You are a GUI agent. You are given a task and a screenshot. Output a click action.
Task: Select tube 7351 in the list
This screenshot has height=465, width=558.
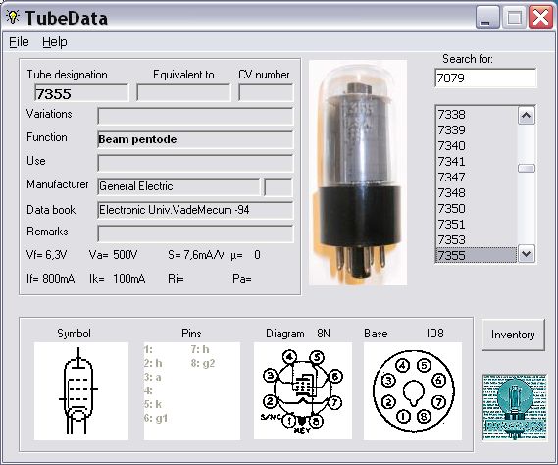(477, 224)
